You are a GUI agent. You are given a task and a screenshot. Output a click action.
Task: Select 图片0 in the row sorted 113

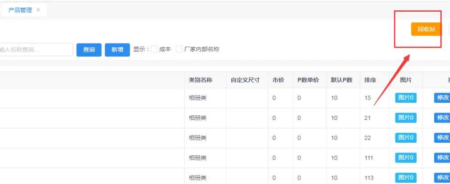[x=405, y=178]
